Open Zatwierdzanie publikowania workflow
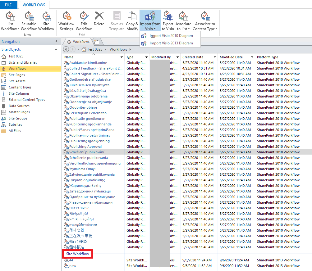Image resolution: width=312 pixels, height=271 pixels. pyautogui.click(x=92, y=174)
